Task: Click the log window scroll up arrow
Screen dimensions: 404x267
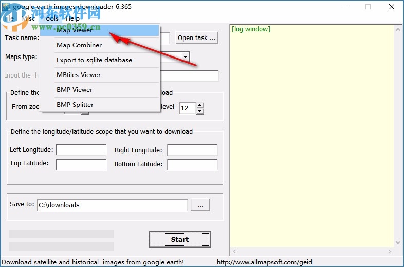Action: click(398, 29)
